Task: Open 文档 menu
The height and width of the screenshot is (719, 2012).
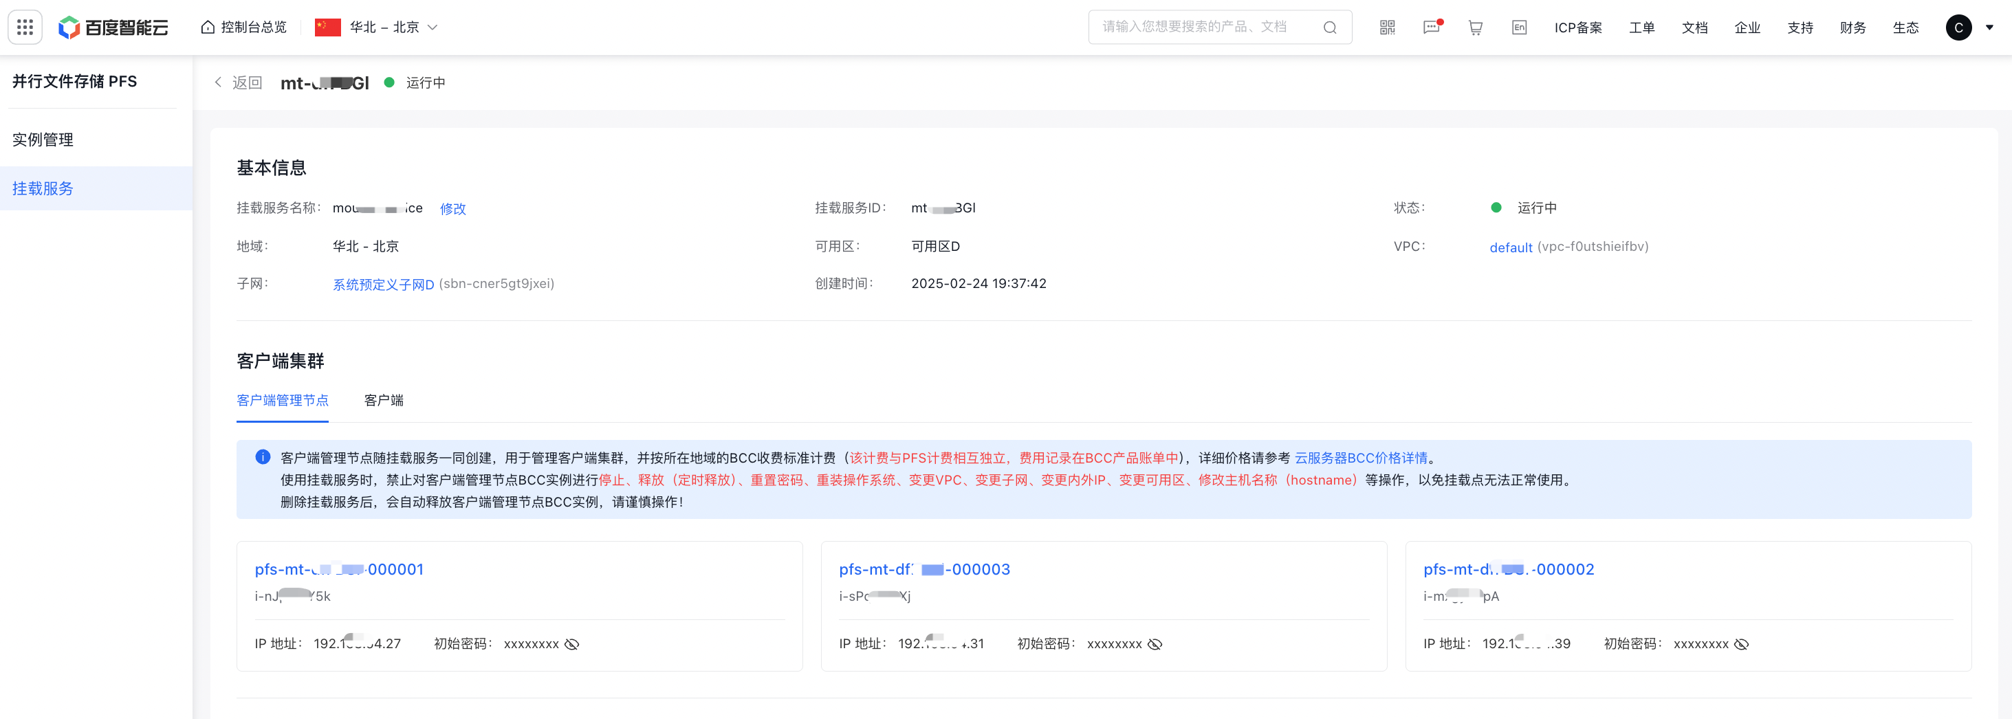Action: point(1694,27)
